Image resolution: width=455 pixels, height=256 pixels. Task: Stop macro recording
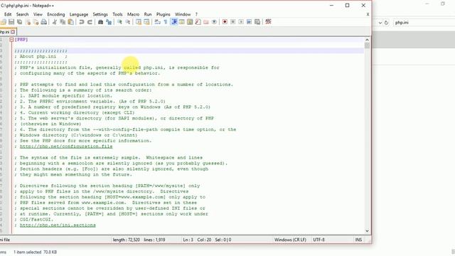click(x=232, y=22)
